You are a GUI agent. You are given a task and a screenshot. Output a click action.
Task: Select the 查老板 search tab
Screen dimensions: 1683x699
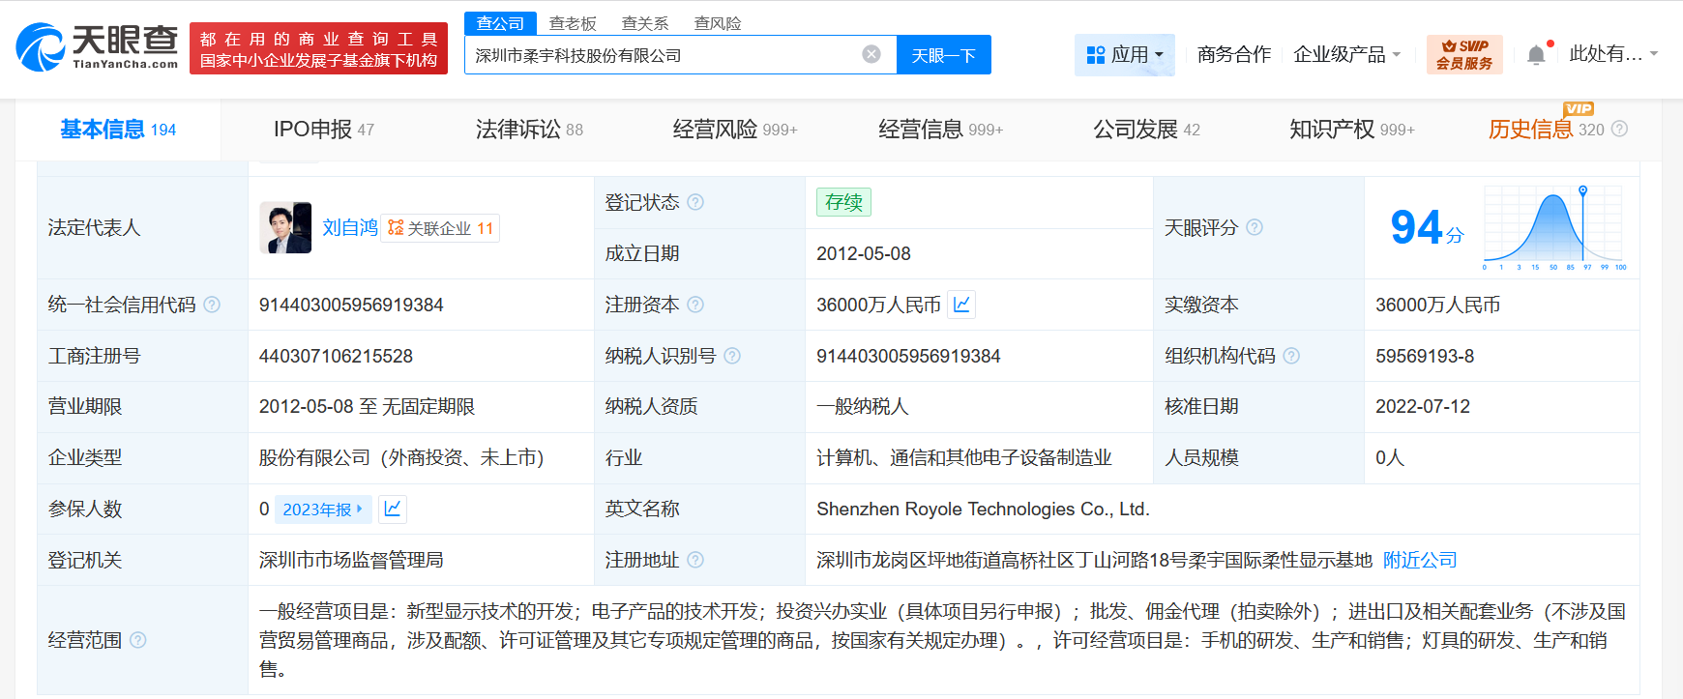[x=573, y=23]
